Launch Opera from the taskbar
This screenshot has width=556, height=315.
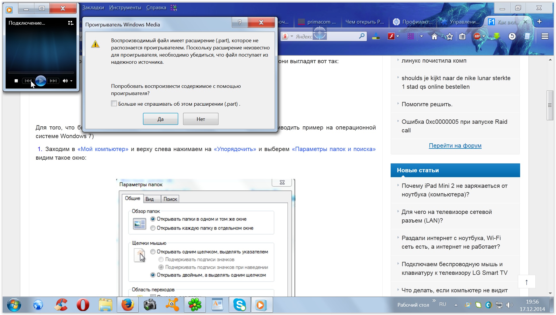coord(83,305)
